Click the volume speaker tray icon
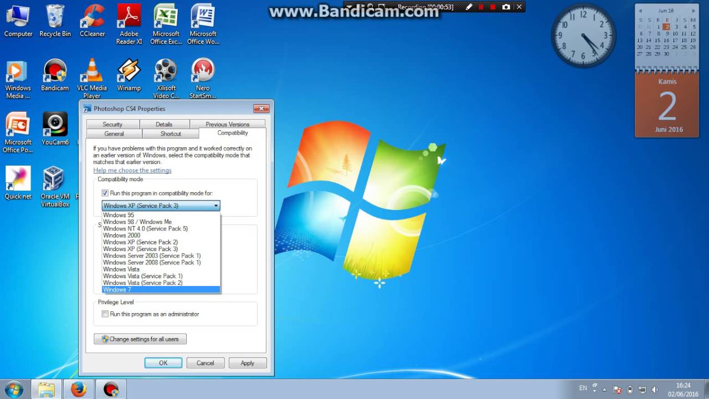 coord(655,390)
